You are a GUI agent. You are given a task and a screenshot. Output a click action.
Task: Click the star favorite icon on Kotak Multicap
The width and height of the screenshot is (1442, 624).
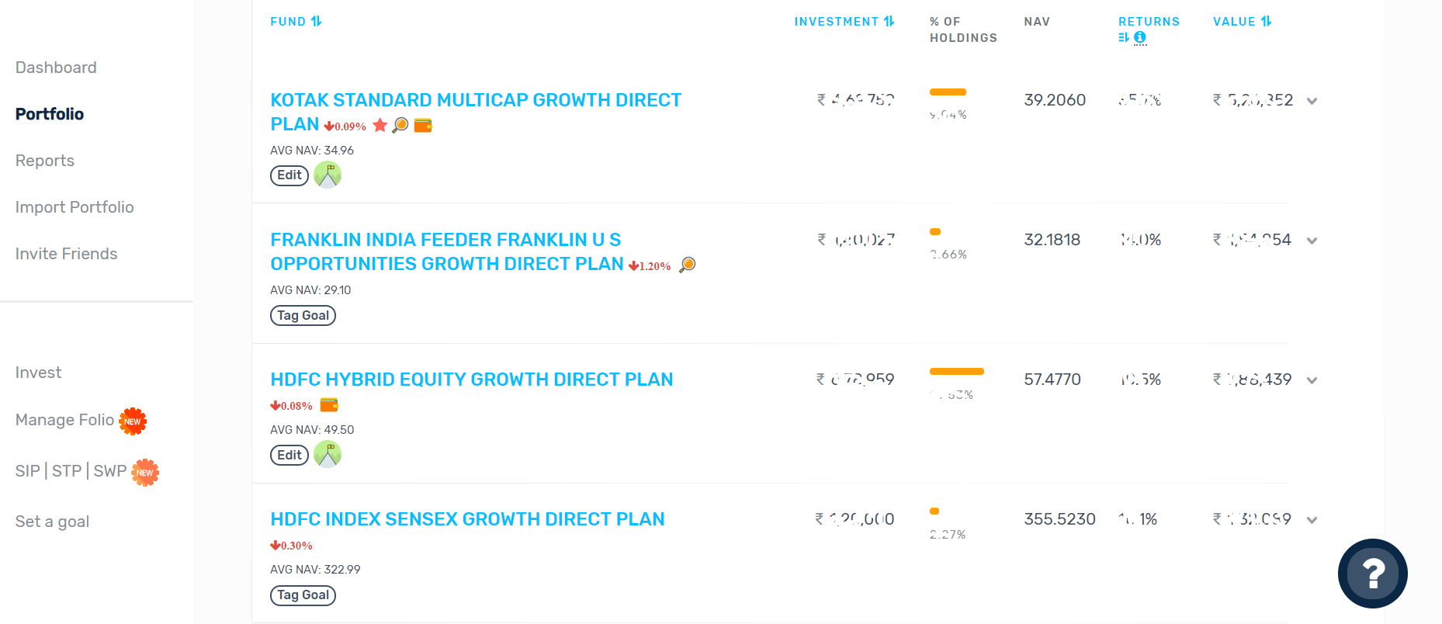[381, 125]
